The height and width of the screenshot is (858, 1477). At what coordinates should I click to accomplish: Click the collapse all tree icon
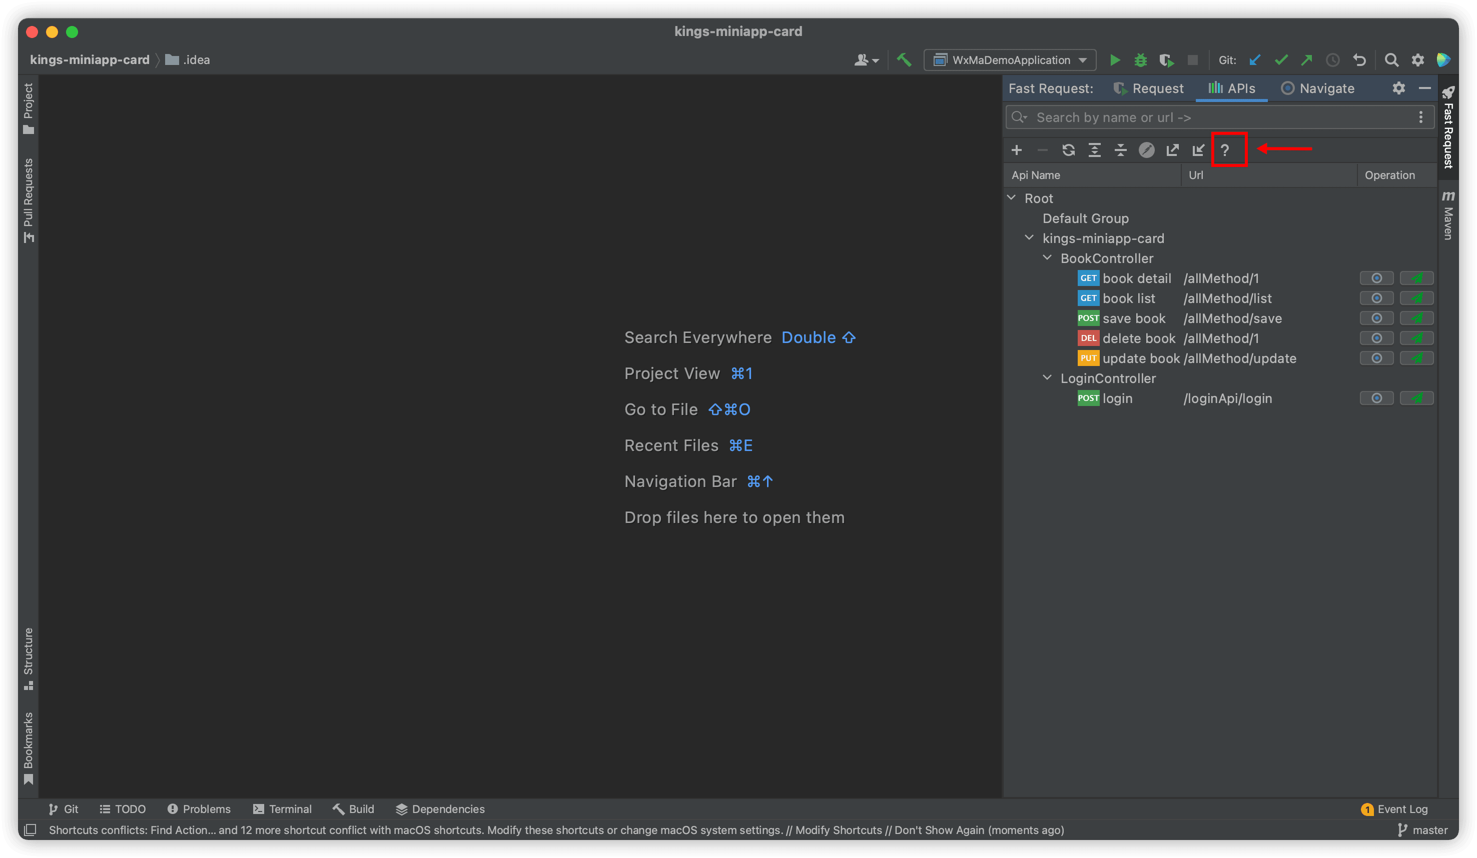1120,150
